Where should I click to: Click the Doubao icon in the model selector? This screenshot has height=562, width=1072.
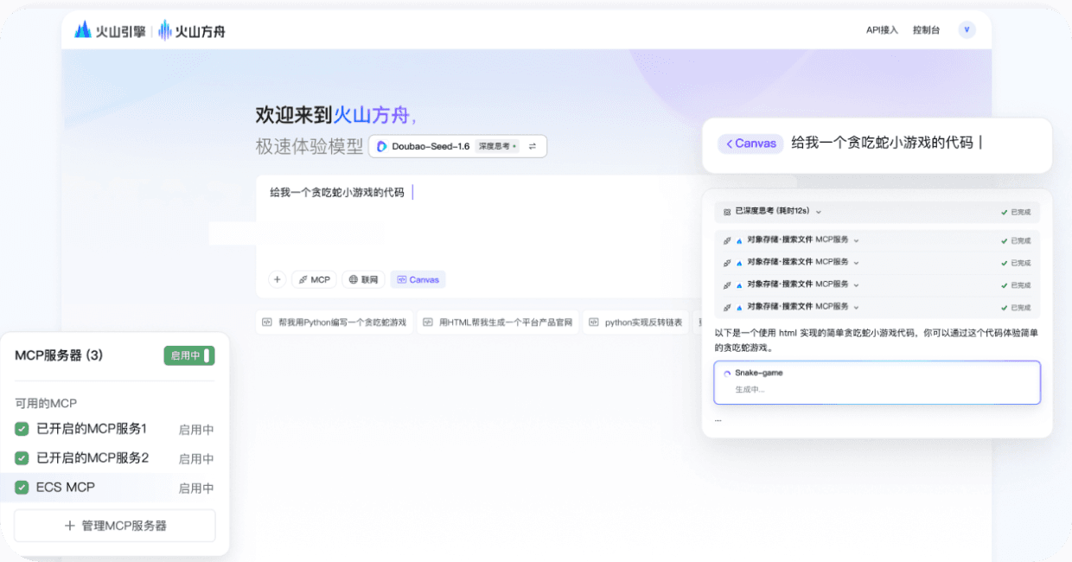382,146
